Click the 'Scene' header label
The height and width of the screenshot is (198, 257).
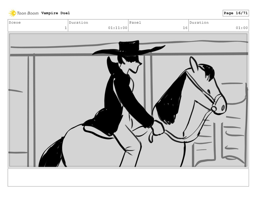(15, 23)
